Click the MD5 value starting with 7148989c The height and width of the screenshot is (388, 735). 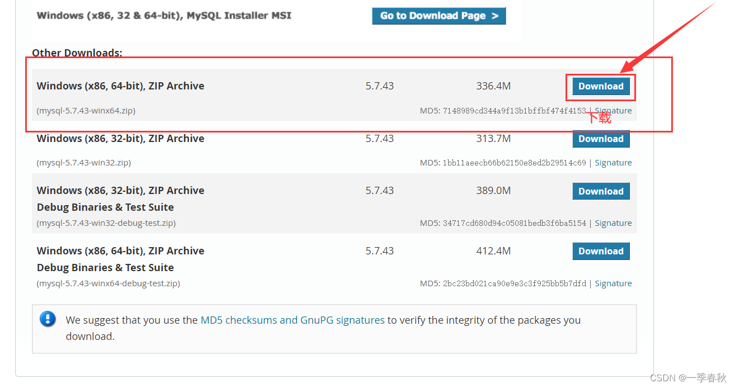click(x=515, y=111)
